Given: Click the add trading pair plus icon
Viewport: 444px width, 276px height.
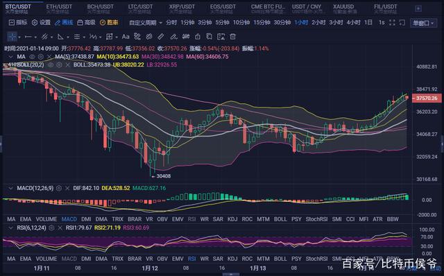Looking at the screenshot, I should point(418,9).
